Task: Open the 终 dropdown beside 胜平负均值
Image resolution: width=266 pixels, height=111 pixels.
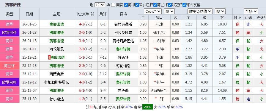Action: tap(220, 11)
